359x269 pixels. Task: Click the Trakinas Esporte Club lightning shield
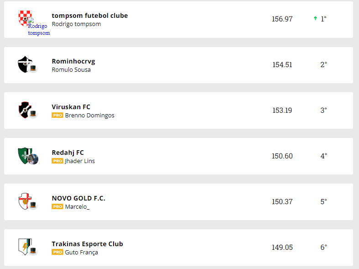(23, 246)
